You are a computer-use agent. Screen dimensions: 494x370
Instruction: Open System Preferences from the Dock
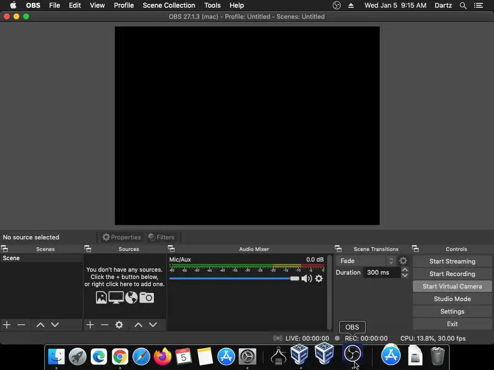[x=247, y=357]
